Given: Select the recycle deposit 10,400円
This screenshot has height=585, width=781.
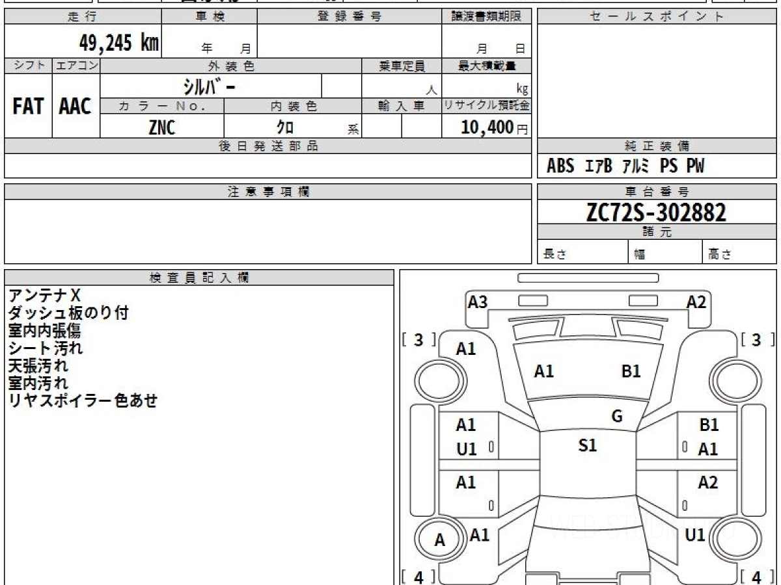Looking at the screenshot, I should tap(495, 127).
